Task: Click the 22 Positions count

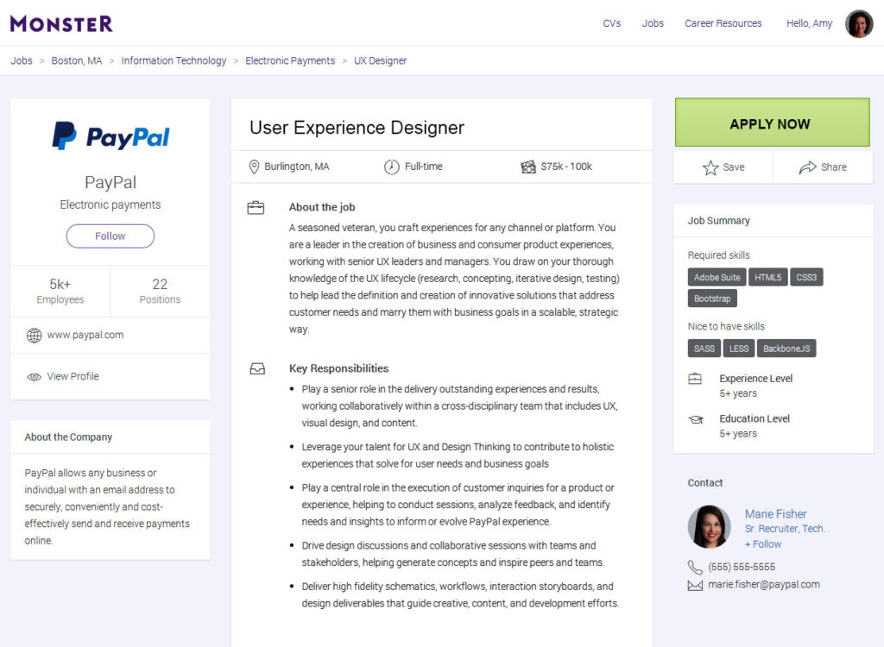Action: click(x=160, y=291)
